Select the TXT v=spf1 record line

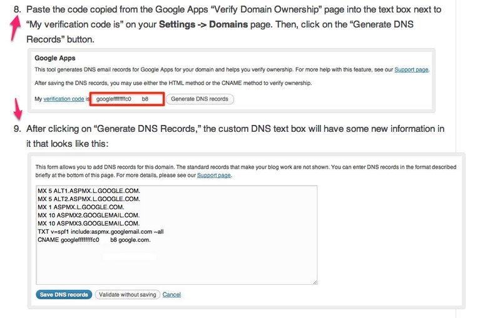(x=101, y=232)
